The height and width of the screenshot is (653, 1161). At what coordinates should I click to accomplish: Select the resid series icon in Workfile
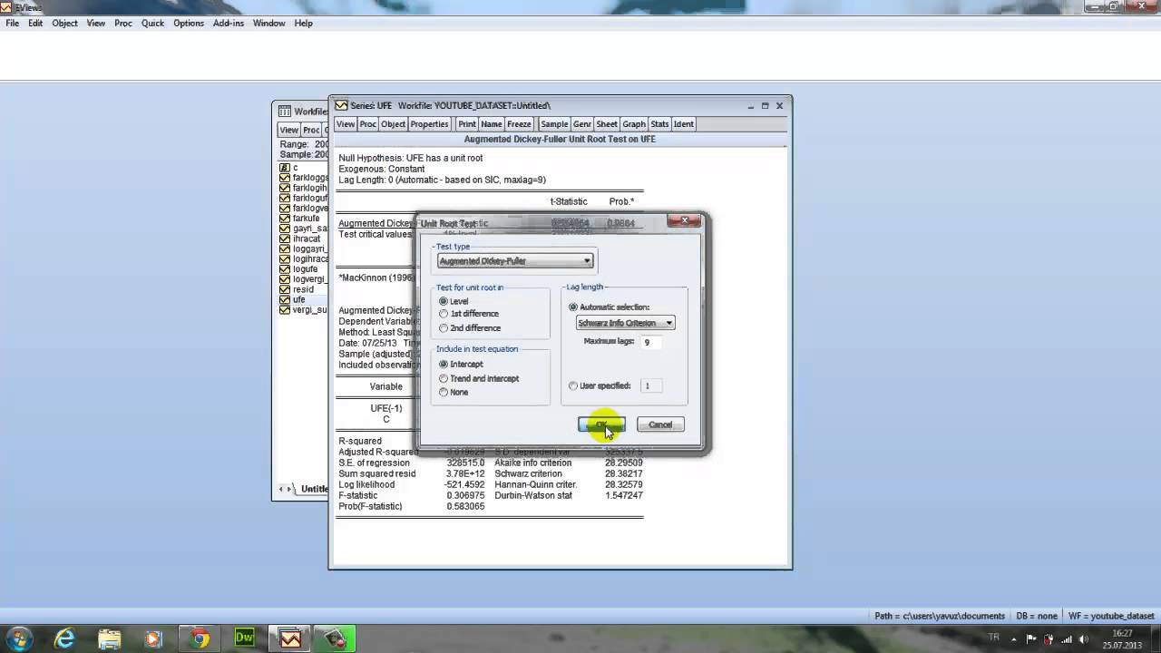[284, 289]
